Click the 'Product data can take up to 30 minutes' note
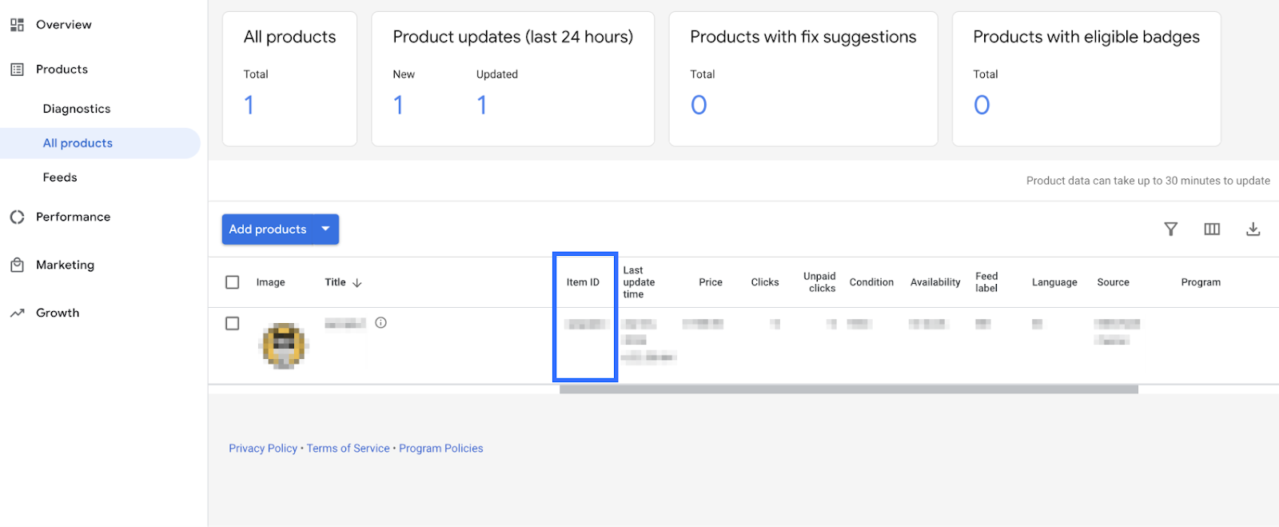This screenshot has height=527, width=1279. pos(1148,181)
